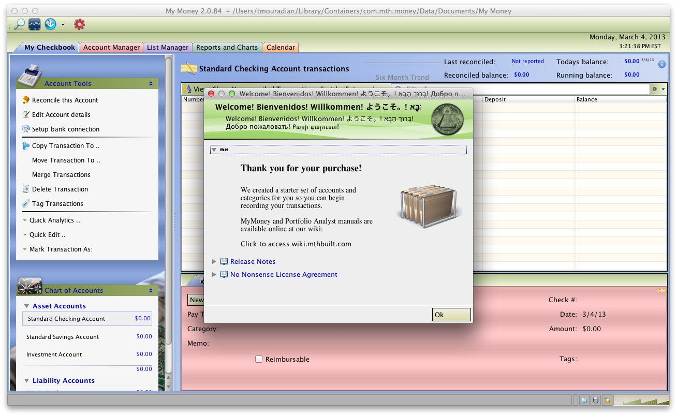Click the Amount $0.00 field
This screenshot has width=677, height=416.
[592, 329]
